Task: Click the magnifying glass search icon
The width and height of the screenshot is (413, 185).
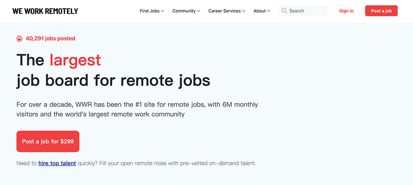Action: [284, 11]
